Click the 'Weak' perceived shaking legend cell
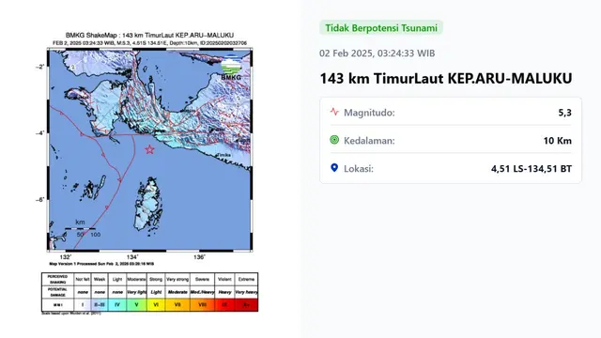 pyautogui.click(x=100, y=280)
